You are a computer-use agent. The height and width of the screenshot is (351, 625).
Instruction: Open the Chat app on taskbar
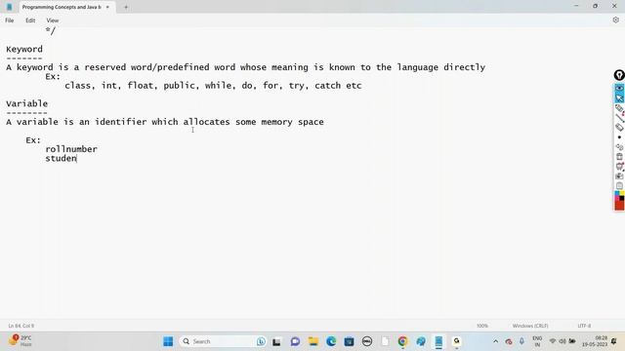click(x=295, y=341)
